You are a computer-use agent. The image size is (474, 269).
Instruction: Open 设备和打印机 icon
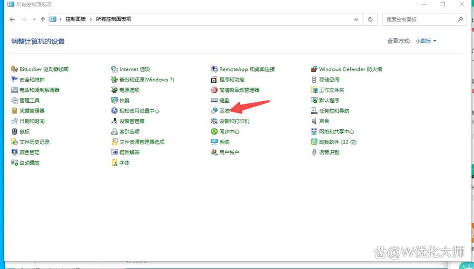click(214, 121)
